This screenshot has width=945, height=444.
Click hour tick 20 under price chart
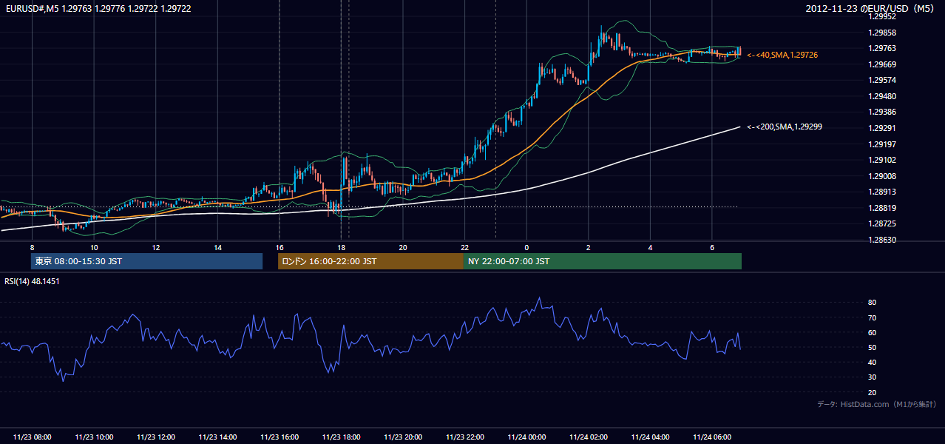pos(403,247)
